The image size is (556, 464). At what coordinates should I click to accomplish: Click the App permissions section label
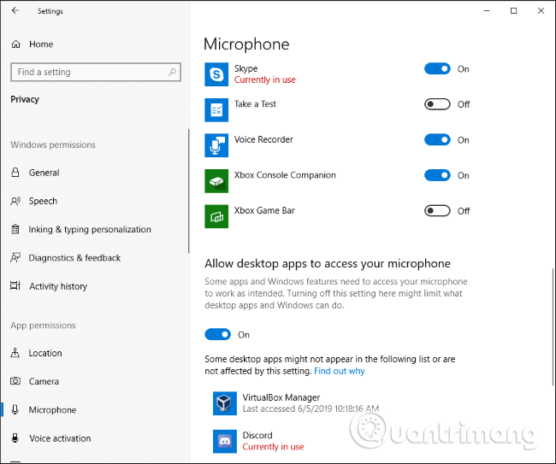(43, 326)
